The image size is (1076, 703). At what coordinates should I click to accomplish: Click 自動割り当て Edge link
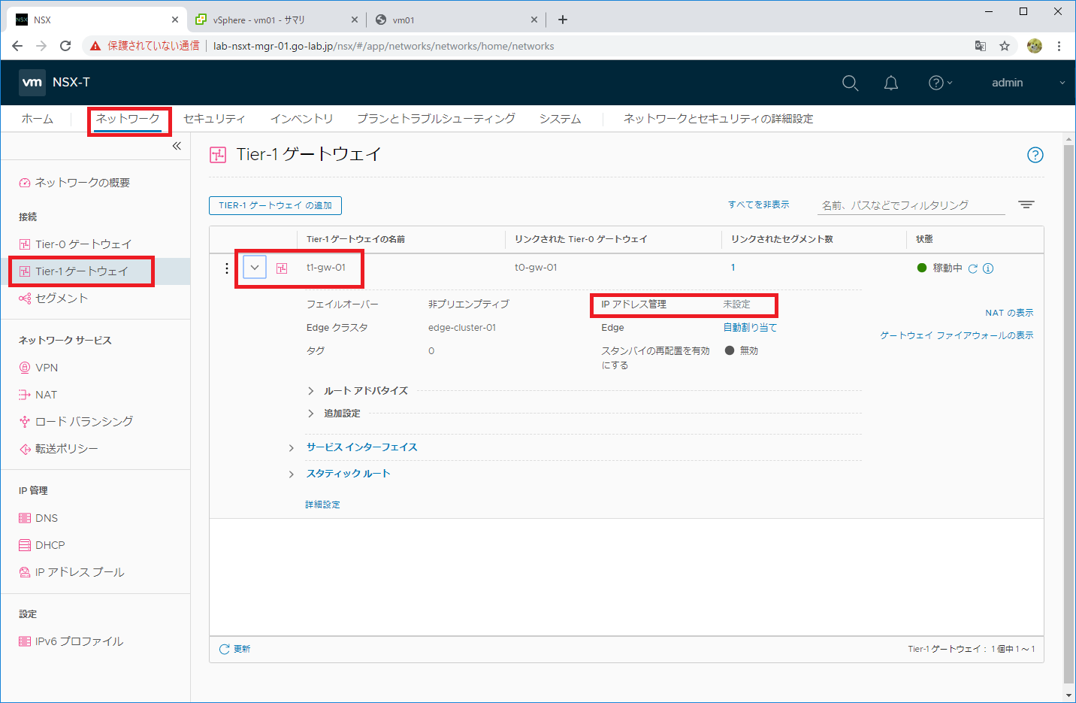tap(750, 328)
